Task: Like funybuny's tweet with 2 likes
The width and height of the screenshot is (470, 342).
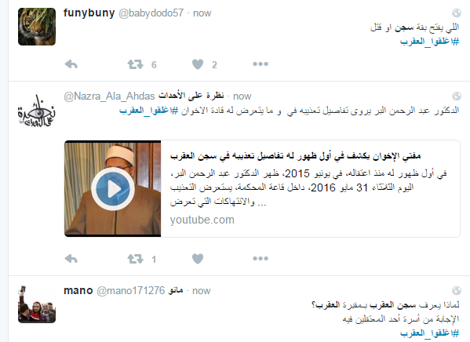Action: 198,64
